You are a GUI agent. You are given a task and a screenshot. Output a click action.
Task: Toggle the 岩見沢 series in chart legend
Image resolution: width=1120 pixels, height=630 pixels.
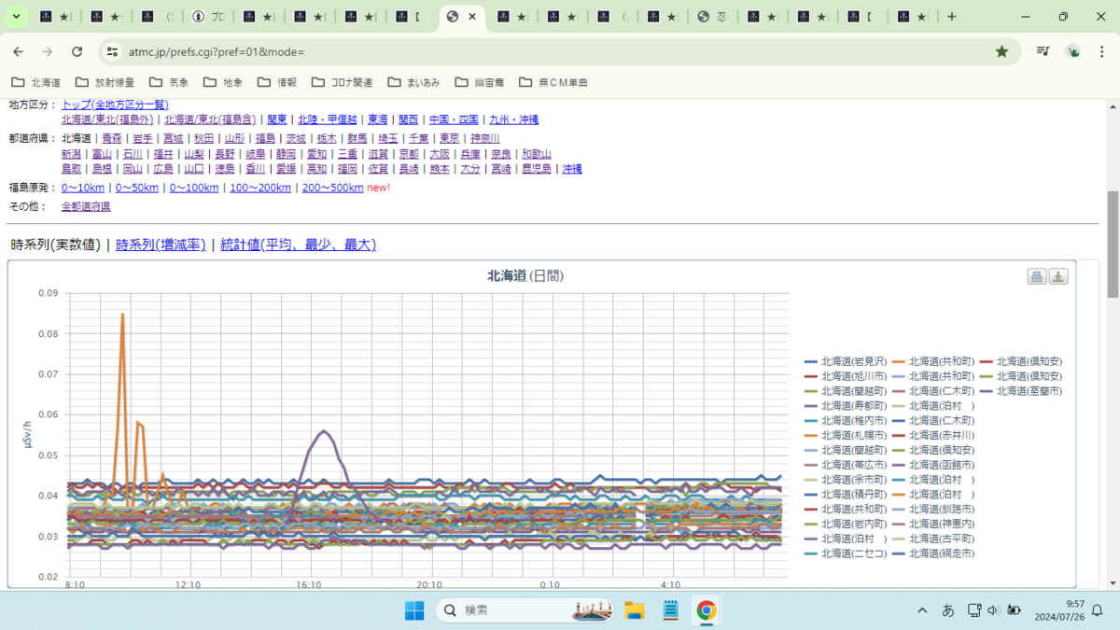tap(846, 361)
